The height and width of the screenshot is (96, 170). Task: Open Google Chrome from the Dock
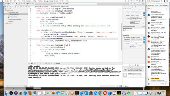click(x=100, y=93)
